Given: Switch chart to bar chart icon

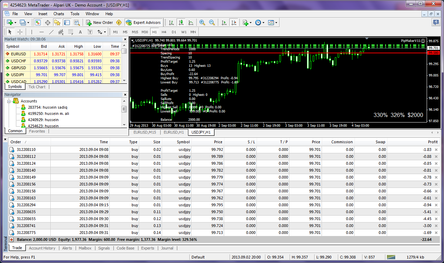Looking at the screenshot, I should [171, 22].
